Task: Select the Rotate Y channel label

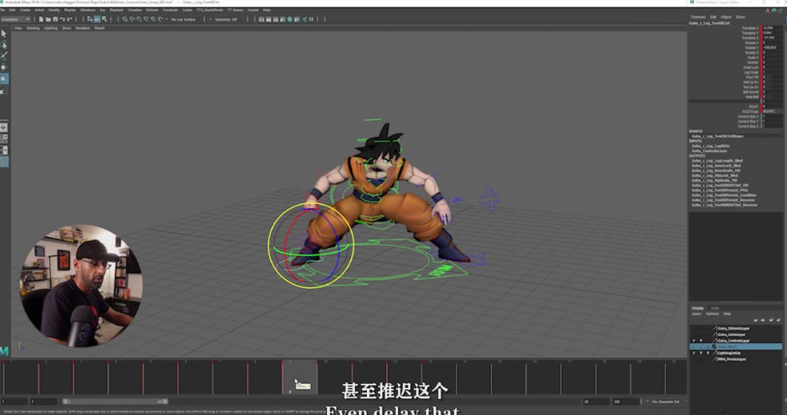Action: click(x=752, y=48)
